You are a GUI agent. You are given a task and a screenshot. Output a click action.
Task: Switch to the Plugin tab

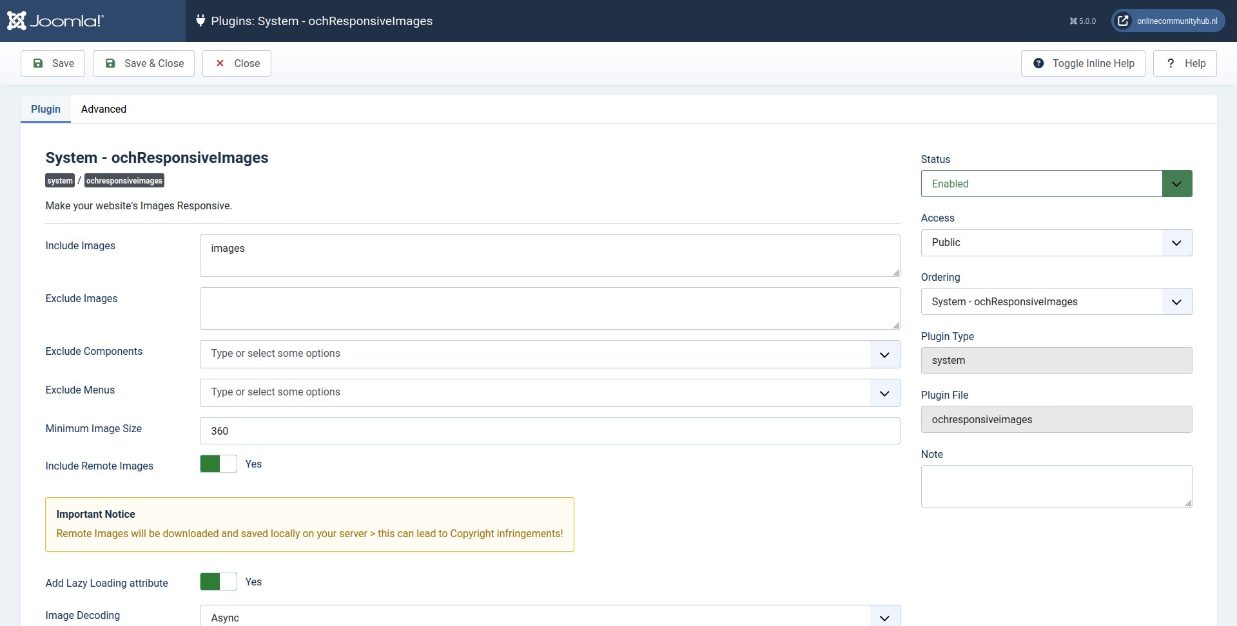click(x=46, y=109)
